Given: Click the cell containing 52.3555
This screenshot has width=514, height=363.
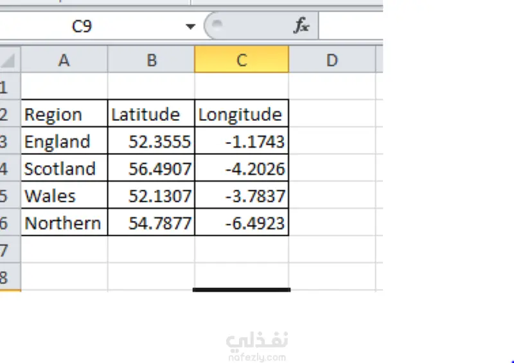Looking at the screenshot, I should (x=151, y=141).
